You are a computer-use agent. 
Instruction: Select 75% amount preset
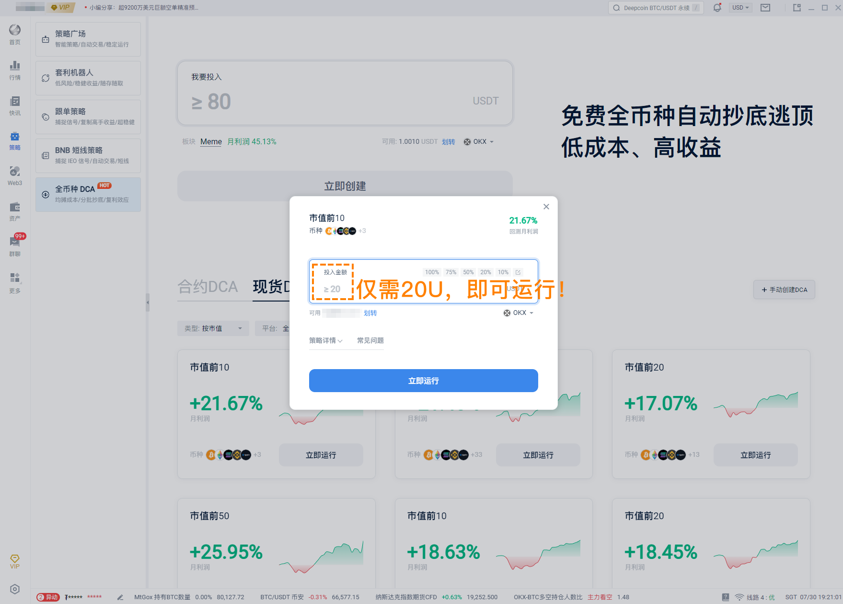point(450,272)
